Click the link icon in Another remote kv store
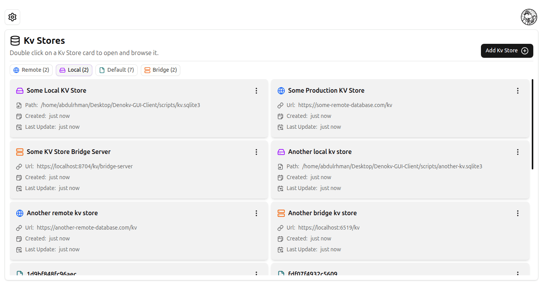543x285 pixels. (19, 228)
